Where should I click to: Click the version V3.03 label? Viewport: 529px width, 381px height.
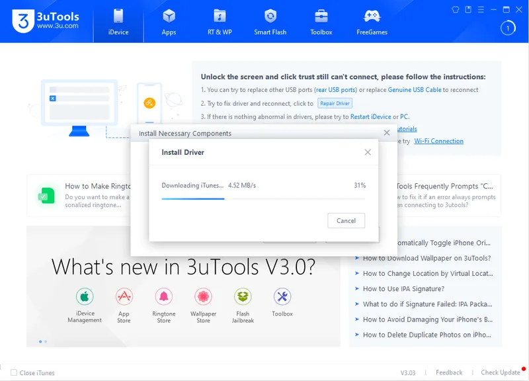coord(407,372)
